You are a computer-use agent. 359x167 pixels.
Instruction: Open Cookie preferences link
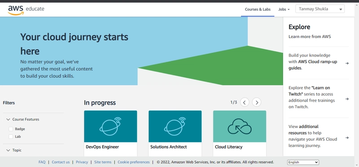pyautogui.click(x=133, y=162)
